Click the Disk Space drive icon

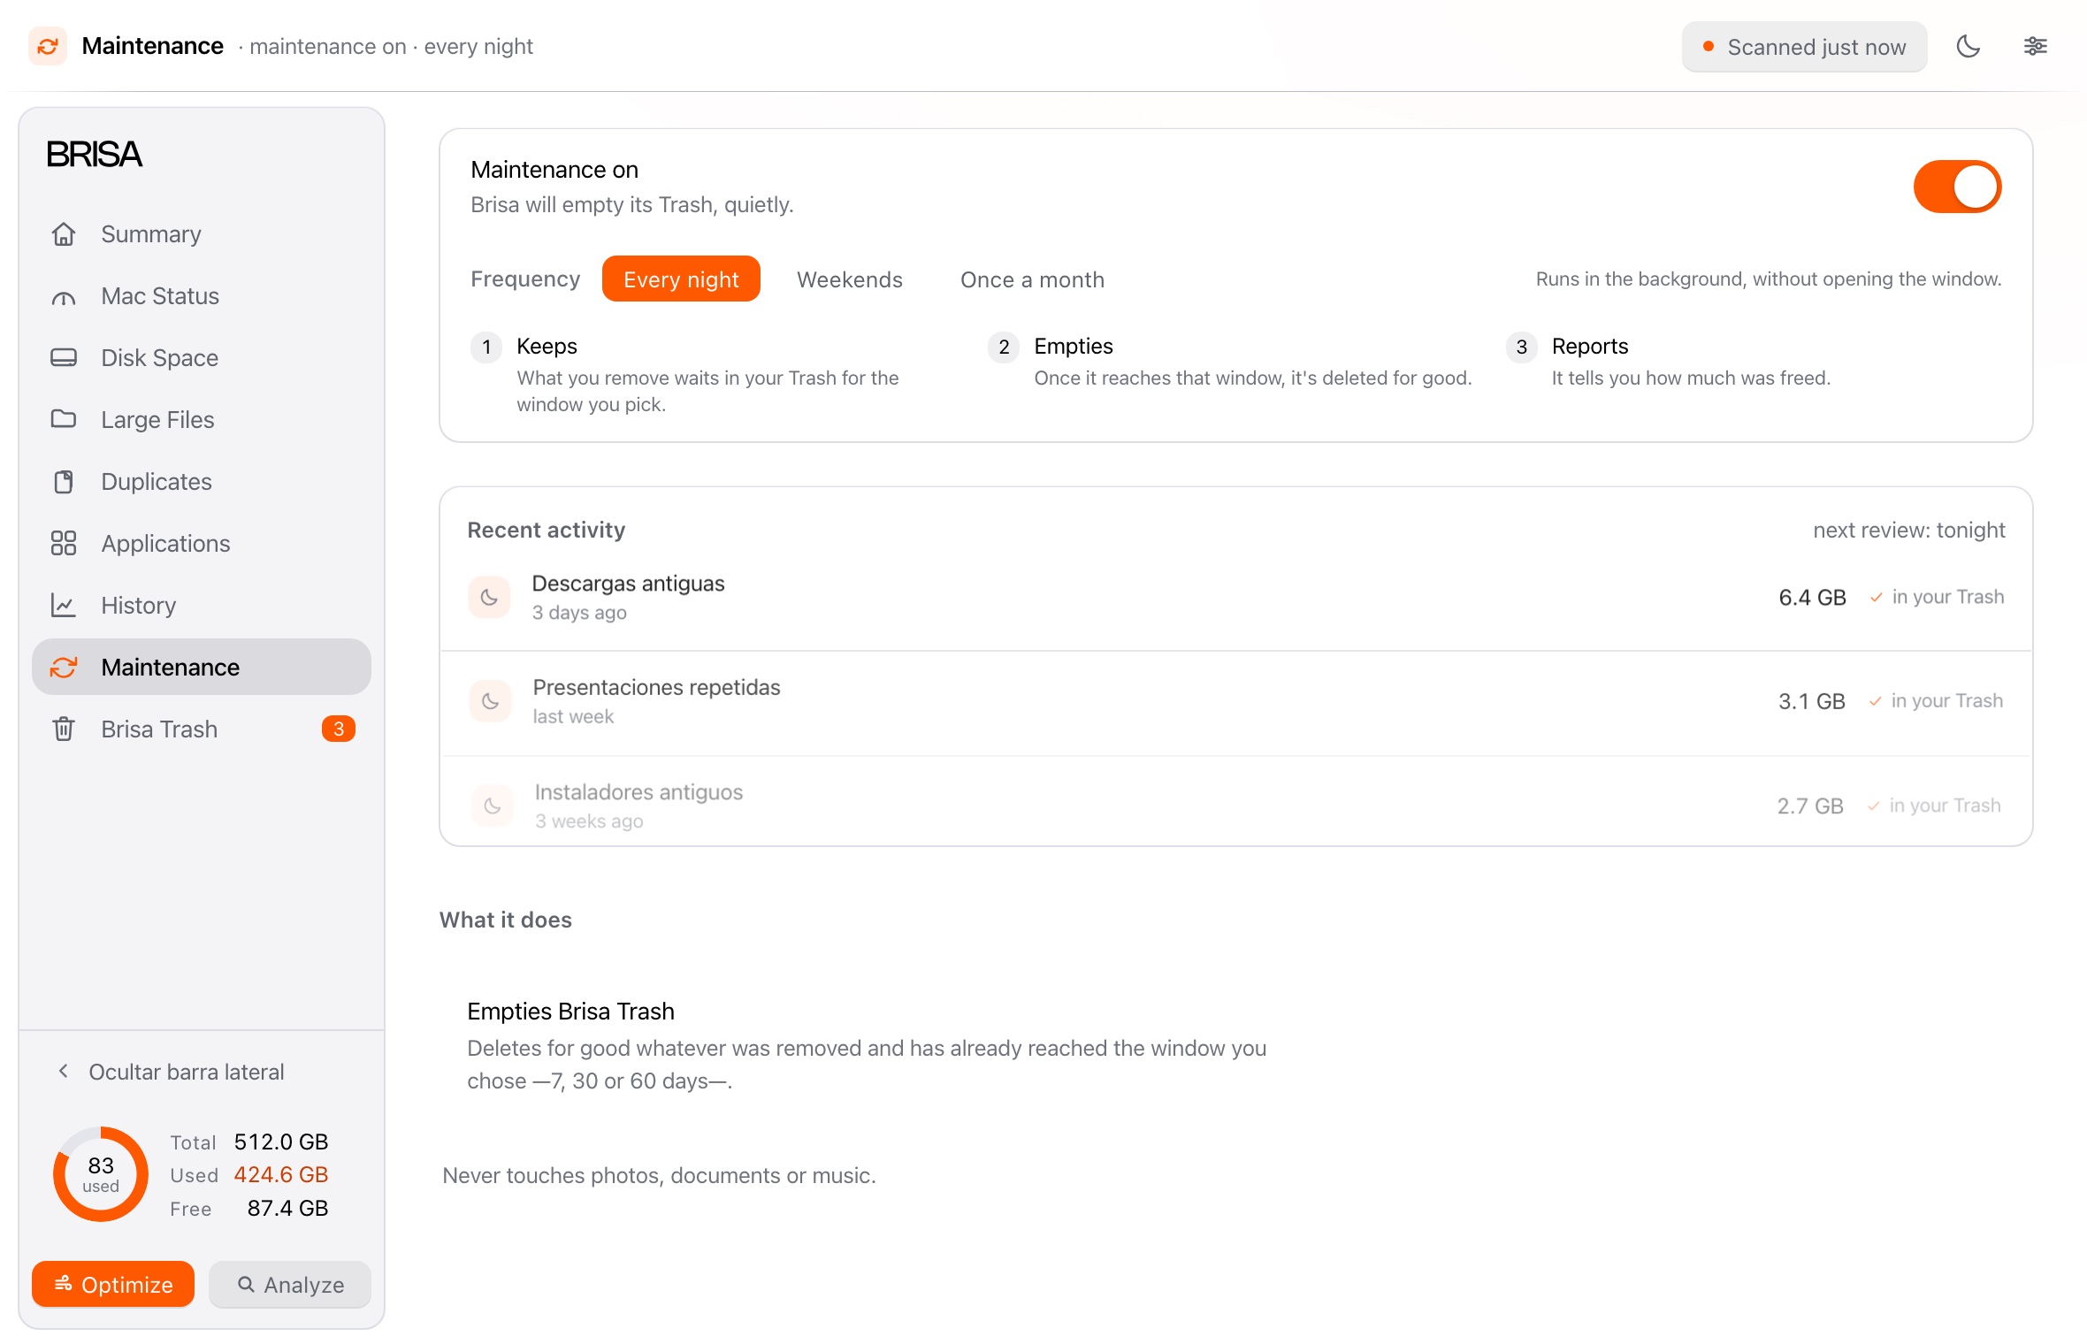coord(64,358)
